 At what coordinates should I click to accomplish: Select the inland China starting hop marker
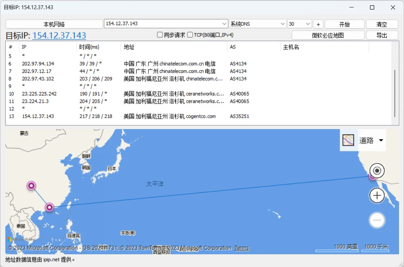pyautogui.click(x=32, y=185)
